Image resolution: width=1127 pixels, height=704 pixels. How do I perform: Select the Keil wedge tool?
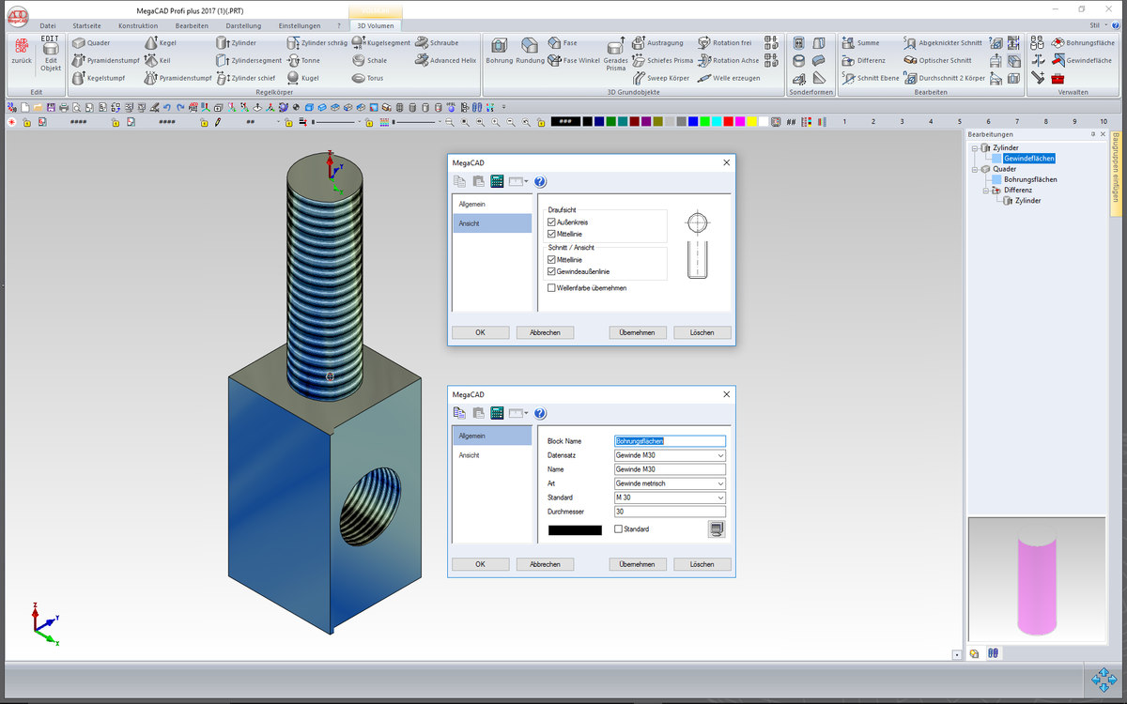tap(158, 60)
